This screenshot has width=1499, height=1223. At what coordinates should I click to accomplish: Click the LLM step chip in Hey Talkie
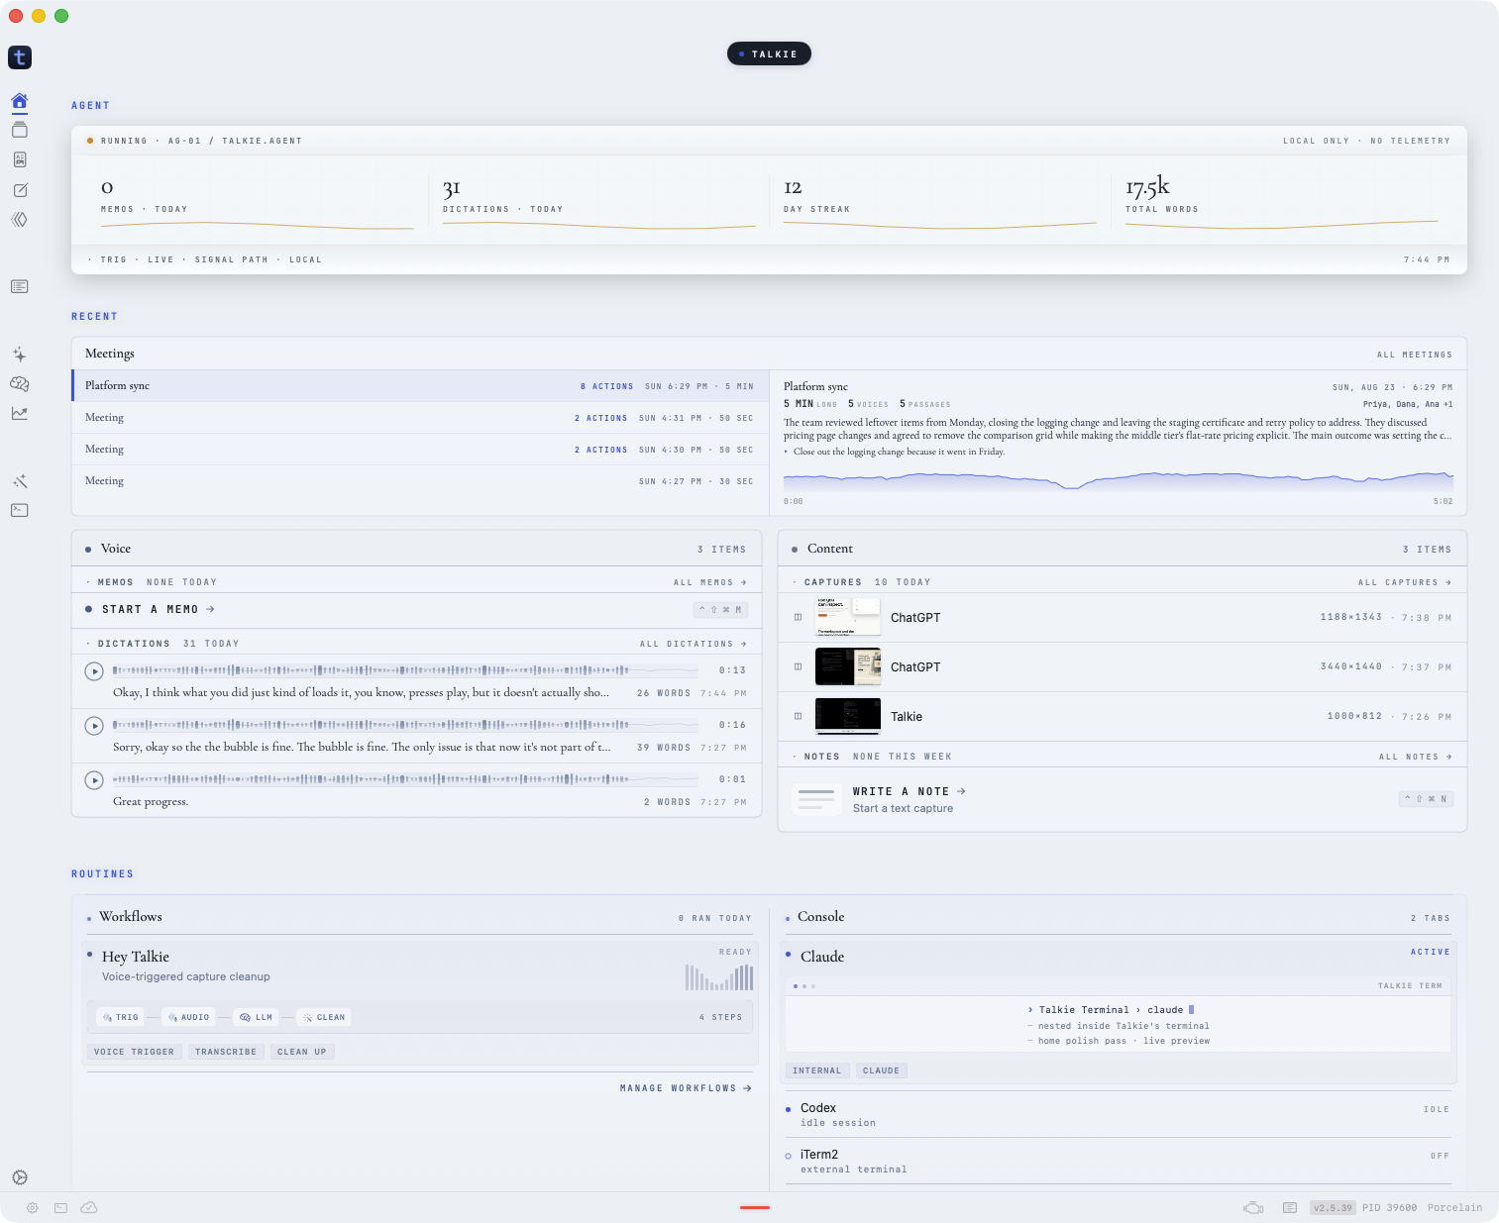(x=257, y=1017)
